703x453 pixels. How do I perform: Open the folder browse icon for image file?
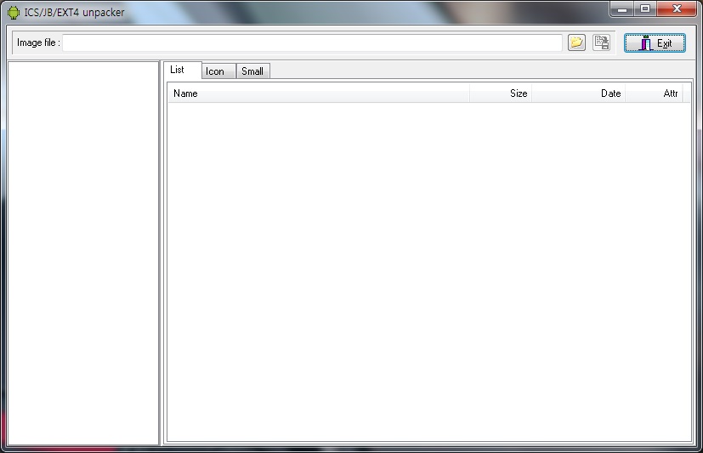(x=576, y=42)
